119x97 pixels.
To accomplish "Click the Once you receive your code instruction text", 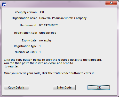I will tap(49, 73).
